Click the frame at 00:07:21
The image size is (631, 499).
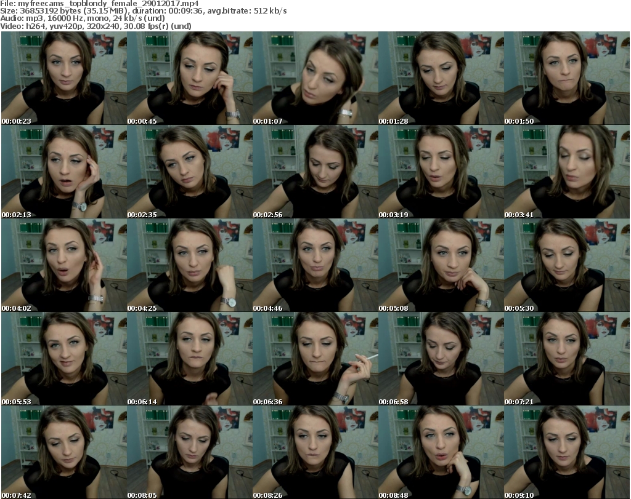point(566,359)
